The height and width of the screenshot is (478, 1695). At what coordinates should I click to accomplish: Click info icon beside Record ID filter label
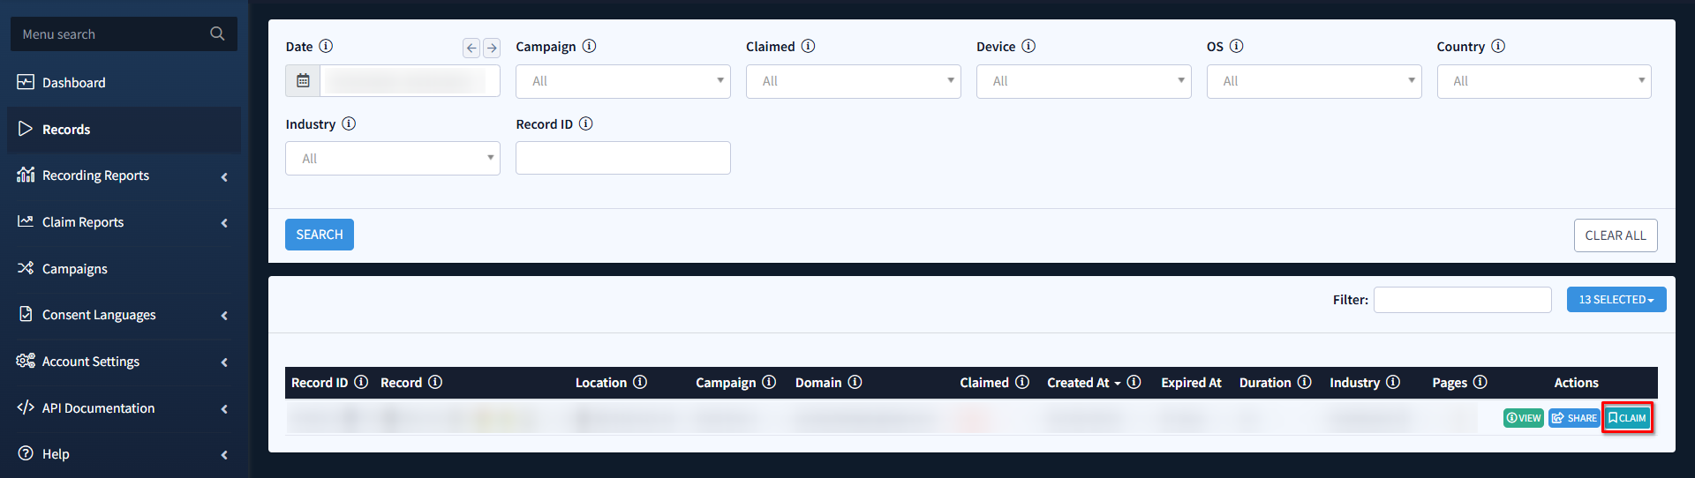[x=585, y=123]
